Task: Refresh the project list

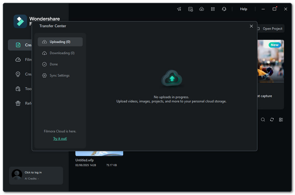Action: coord(272,120)
